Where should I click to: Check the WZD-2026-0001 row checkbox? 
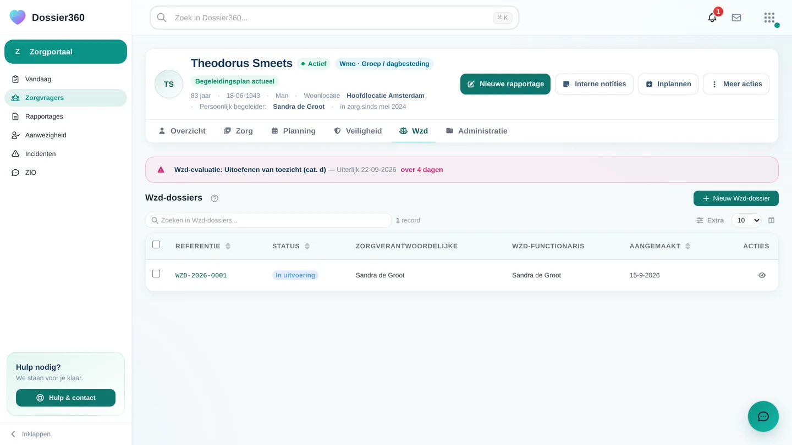pos(156,274)
